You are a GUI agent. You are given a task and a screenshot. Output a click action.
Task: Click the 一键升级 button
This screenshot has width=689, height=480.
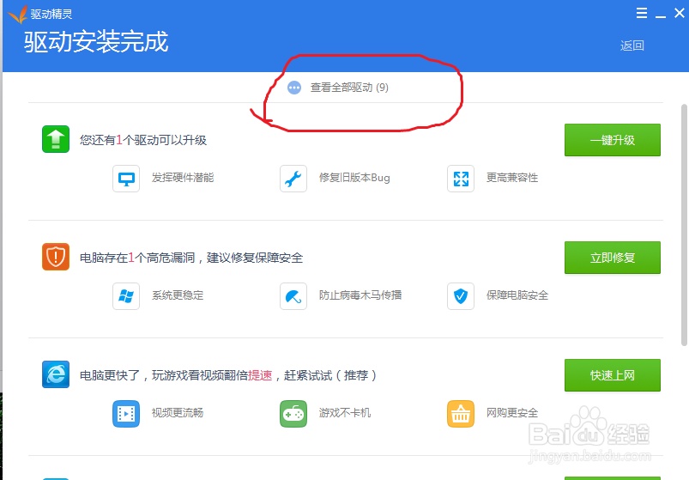(x=612, y=140)
